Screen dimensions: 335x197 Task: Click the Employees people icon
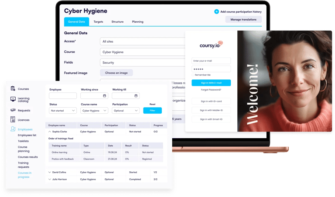click(x=13, y=129)
